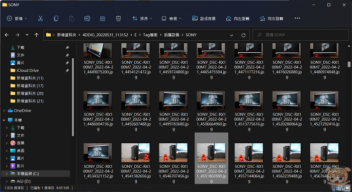Select thumbnail of file 1_4449075200.jpg
The image size is (352, 192).
coord(98,51)
